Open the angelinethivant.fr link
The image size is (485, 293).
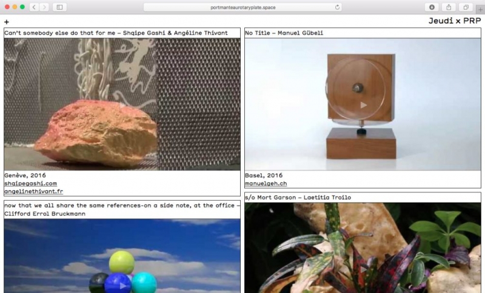33,191
